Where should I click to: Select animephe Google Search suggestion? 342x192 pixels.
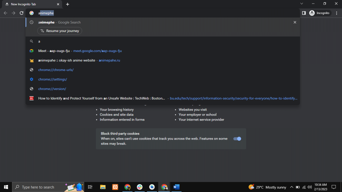pyautogui.click(x=163, y=22)
